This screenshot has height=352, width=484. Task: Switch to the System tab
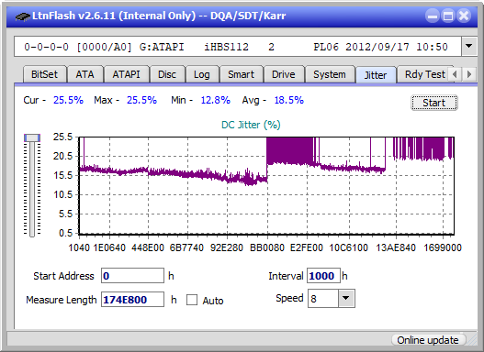(330, 74)
